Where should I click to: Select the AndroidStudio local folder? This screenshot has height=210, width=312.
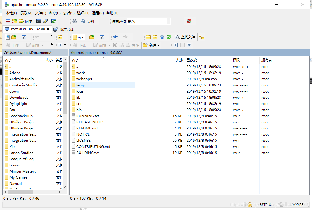[21, 79]
